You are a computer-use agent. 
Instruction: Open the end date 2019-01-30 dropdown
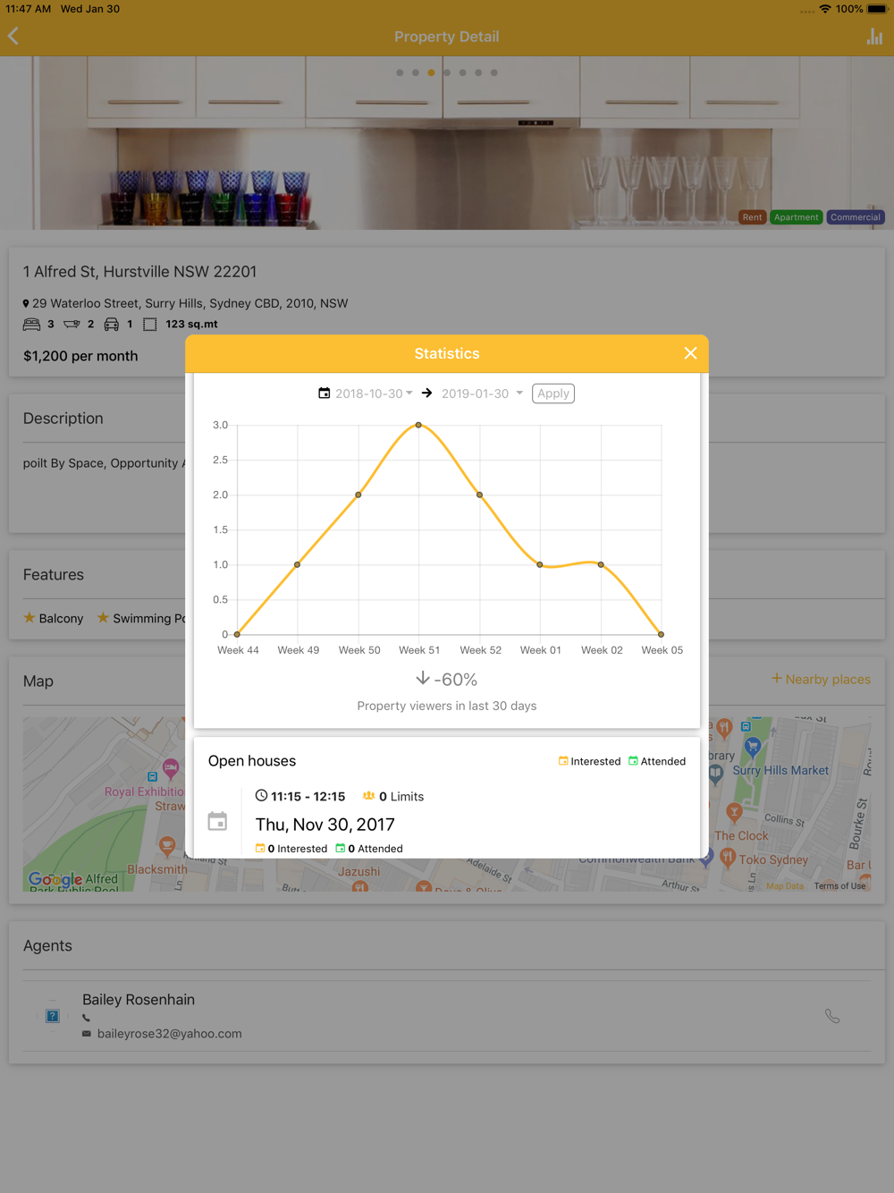(x=482, y=393)
